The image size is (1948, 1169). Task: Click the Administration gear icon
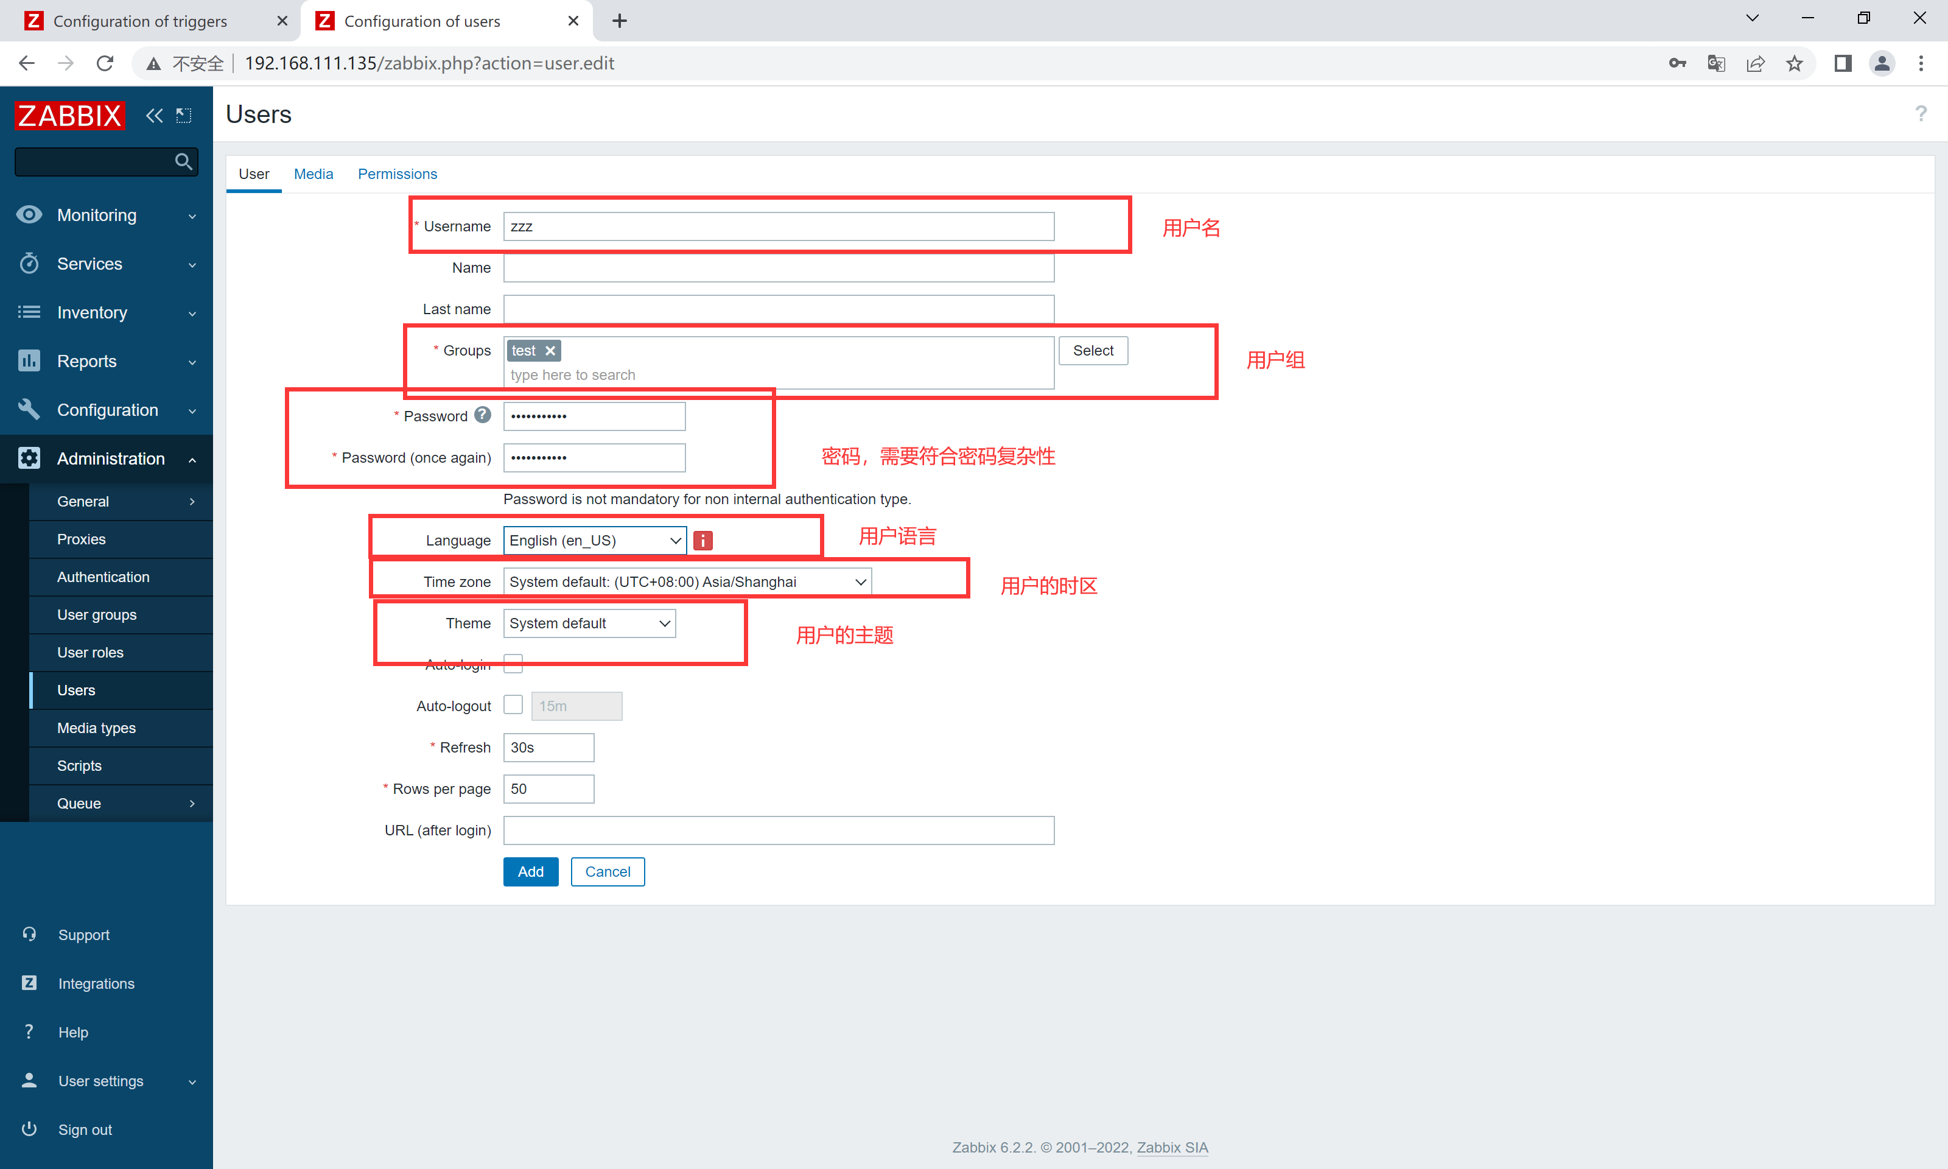[29, 458]
